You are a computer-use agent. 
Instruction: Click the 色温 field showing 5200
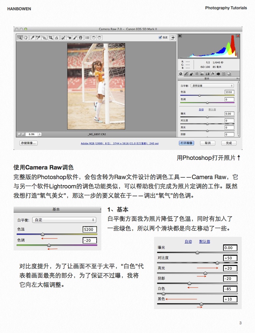click(x=90, y=230)
